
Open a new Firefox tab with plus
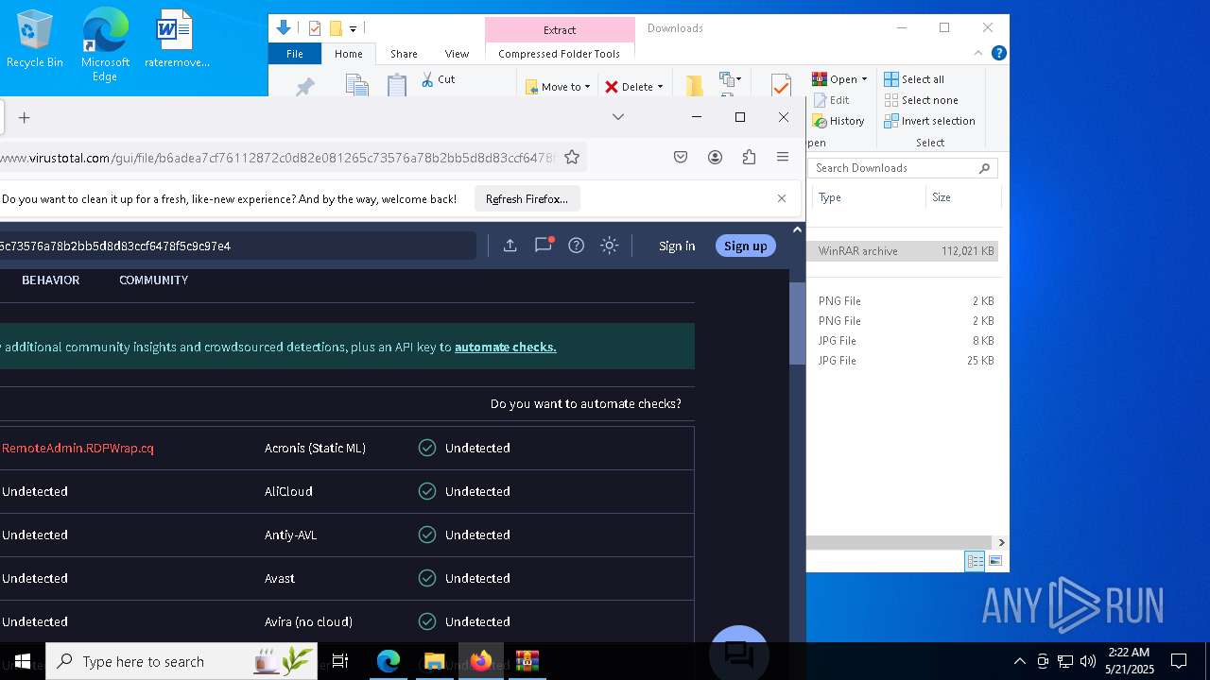(25, 117)
